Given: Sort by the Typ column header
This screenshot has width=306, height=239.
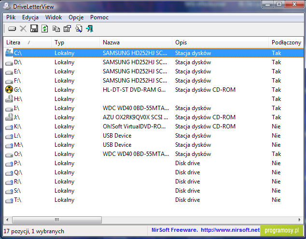Looking at the screenshot, I should click(75, 42).
